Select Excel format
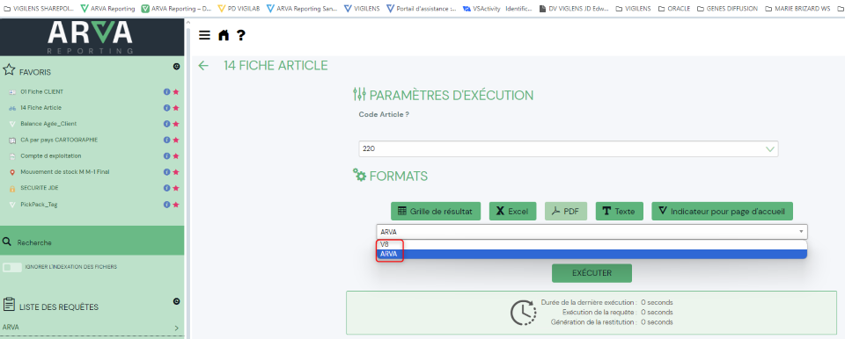 512,212
